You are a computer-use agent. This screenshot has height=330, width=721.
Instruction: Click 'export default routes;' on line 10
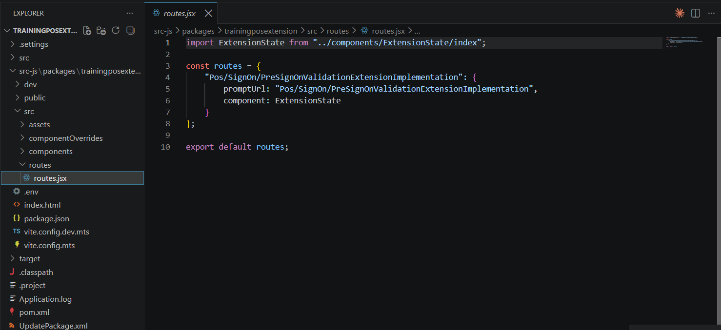pyautogui.click(x=237, y=146)
